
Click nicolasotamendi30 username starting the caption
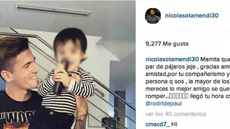(x=172, y=59)
